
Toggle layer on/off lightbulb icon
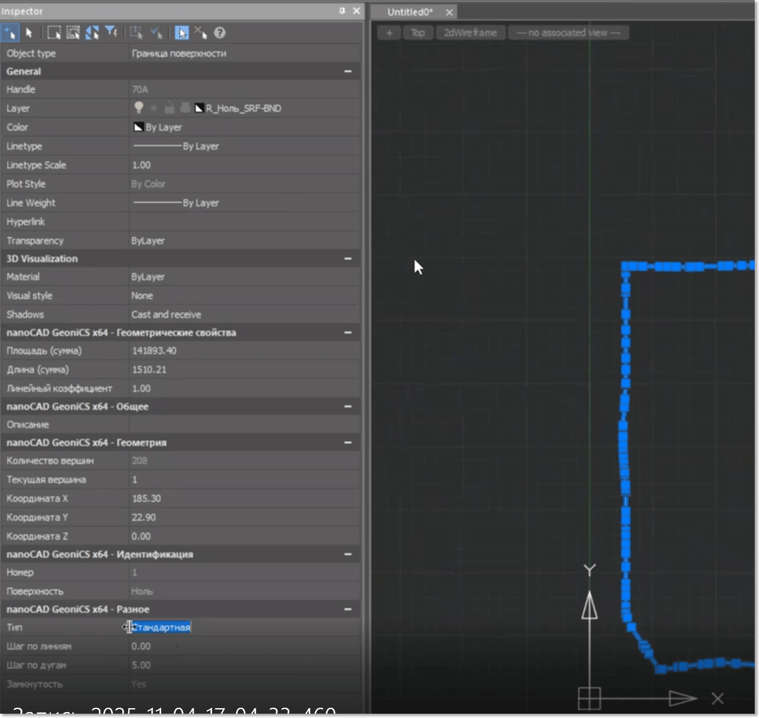click(x=139, y=108)
